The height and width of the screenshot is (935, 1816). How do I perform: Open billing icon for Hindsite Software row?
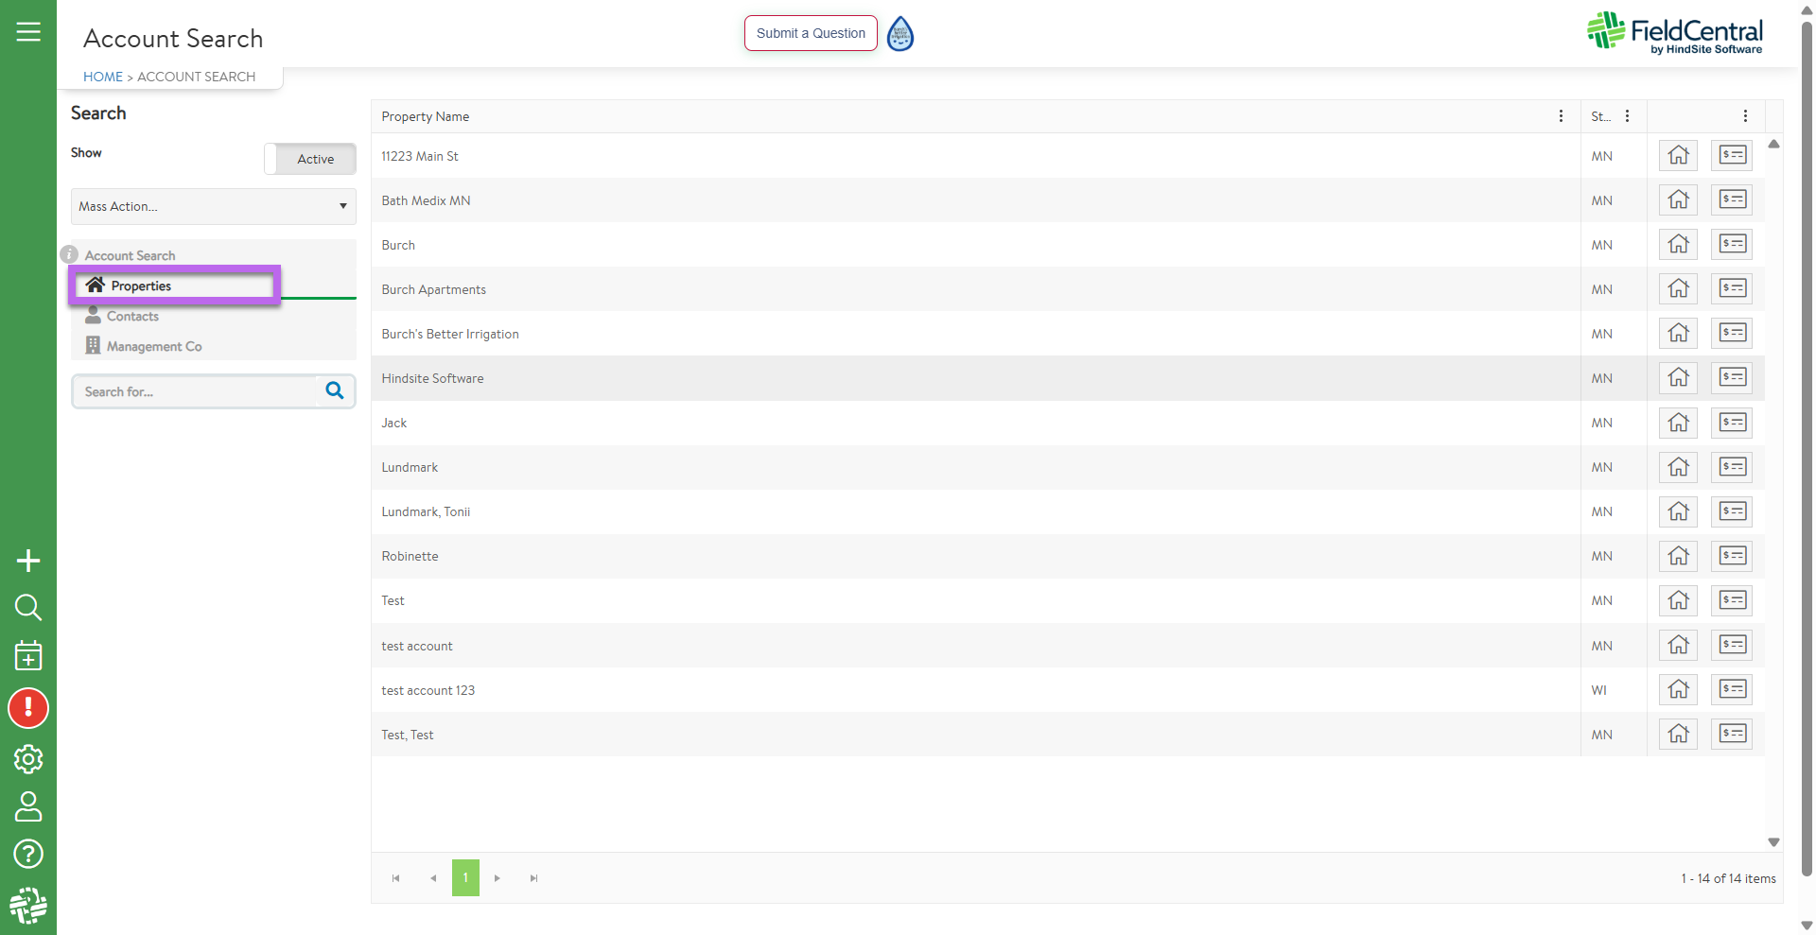coord(1732,378)
